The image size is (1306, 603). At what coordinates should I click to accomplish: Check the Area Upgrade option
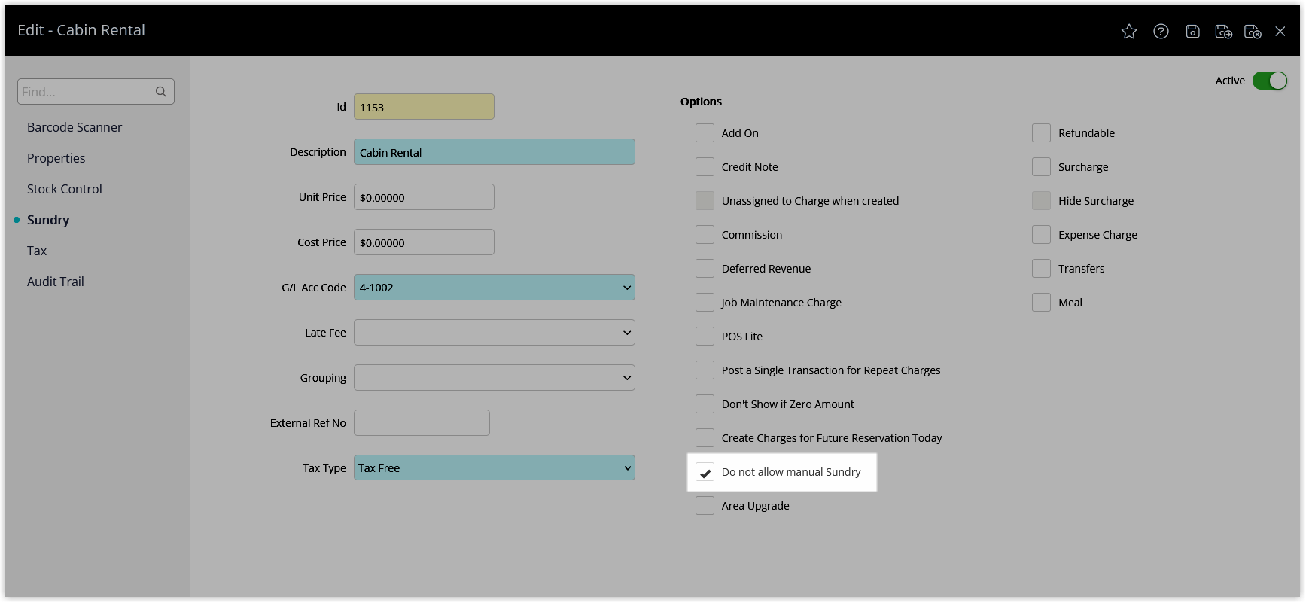705,506
